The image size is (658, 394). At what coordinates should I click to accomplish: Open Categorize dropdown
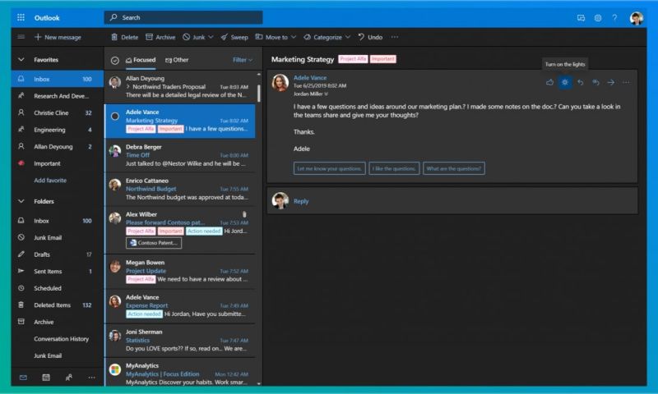point(327,37)
